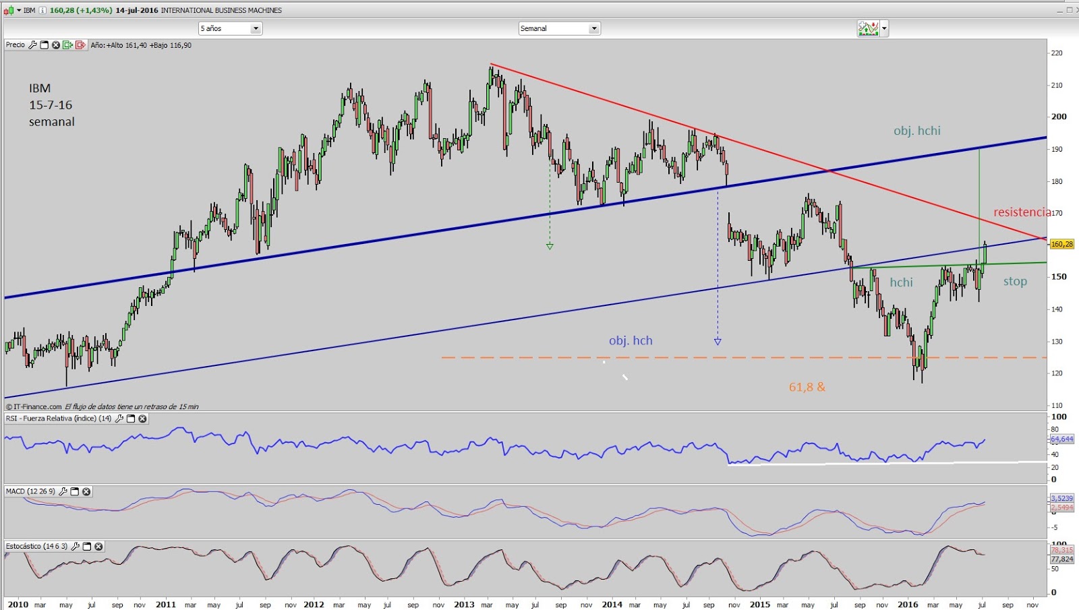Close the Estocástico (14 6 3) indicator
The width and height of the screenshot is (1079, 610).
pos(98,546)
